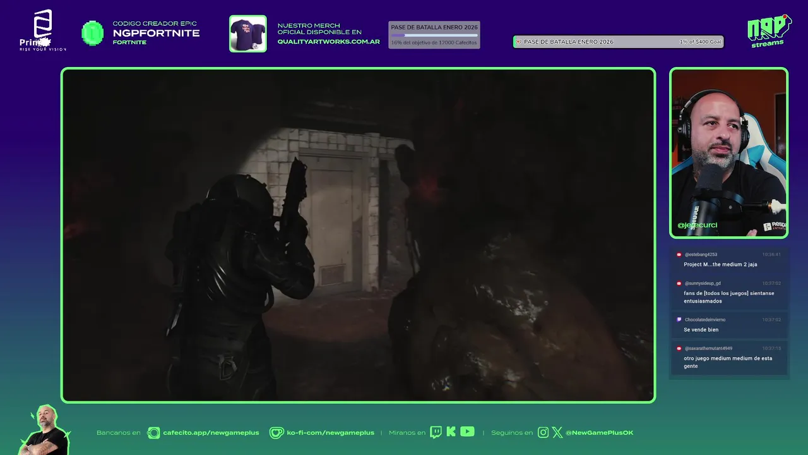Click message 'otro juego medium medium de esta gente'
This screenshot has width=808, height=455.
pyautogui.click(x=728, y=362)
